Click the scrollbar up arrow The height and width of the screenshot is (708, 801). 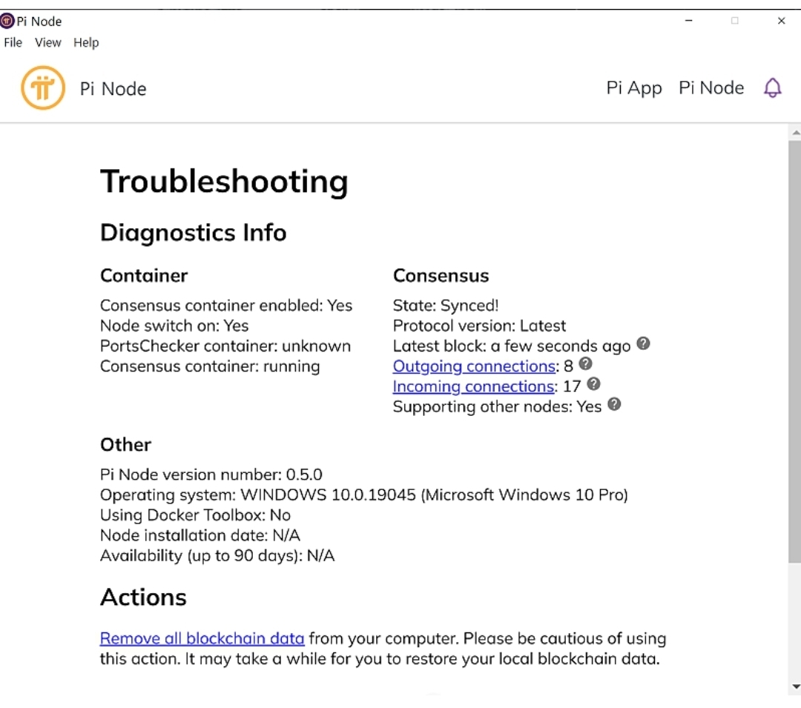[x=795, y=133]
